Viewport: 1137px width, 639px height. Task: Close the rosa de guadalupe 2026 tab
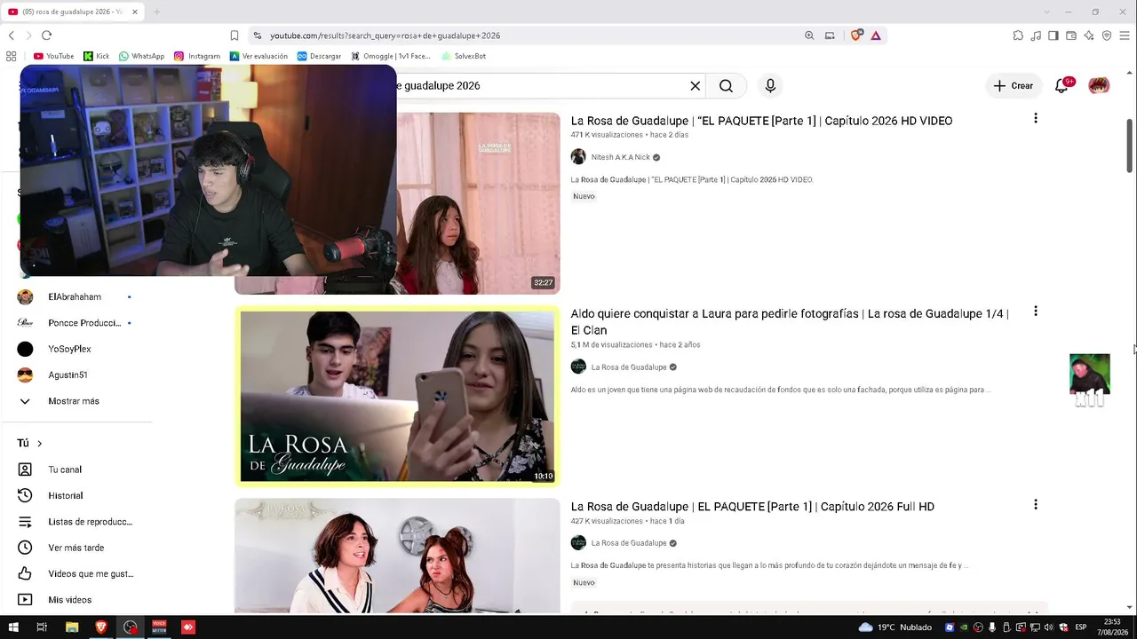click(135, 12)
